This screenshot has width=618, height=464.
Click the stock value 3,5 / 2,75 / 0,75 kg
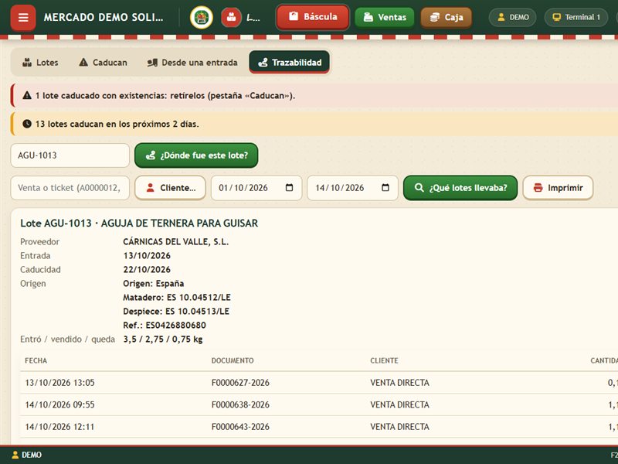click(163, 339)
